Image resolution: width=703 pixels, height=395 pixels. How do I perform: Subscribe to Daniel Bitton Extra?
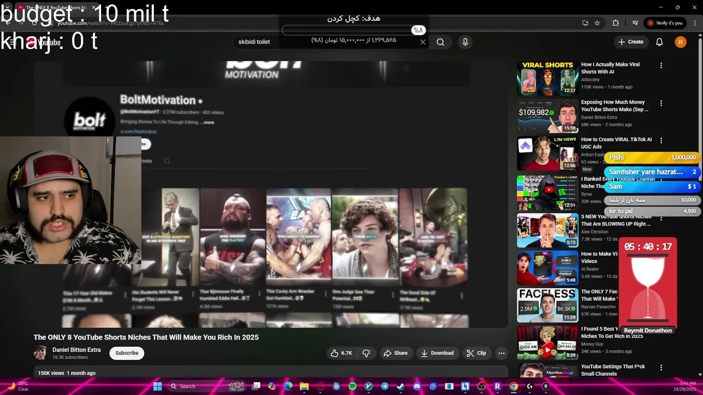coord(127,353)
